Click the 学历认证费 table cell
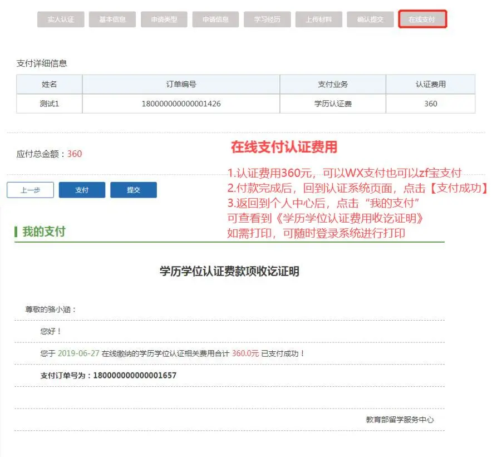 click(x=333, y=104)
